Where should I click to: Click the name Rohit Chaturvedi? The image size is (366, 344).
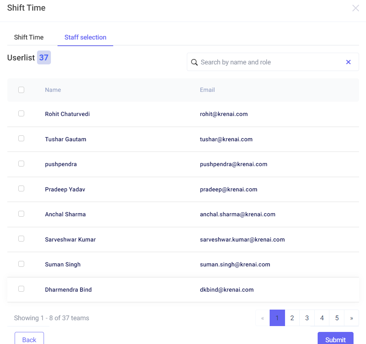67,114
